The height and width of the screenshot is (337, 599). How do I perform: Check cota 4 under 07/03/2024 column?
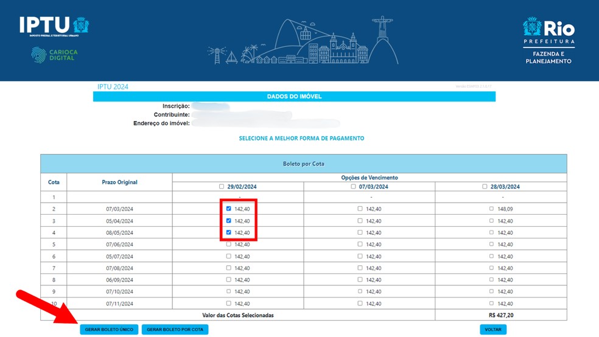click(360, 232)
